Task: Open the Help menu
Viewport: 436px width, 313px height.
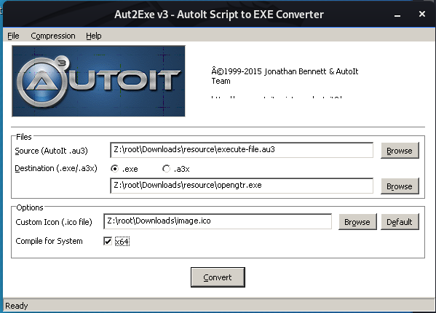Action: (x=93, y=36)
